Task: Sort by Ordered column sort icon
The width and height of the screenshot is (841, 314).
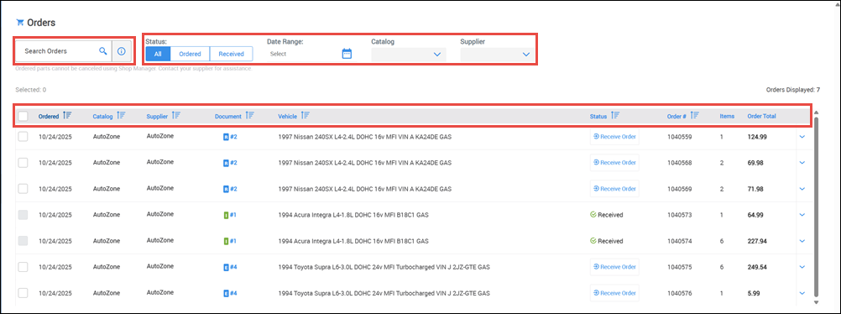Action: click(x=68, y=115)
